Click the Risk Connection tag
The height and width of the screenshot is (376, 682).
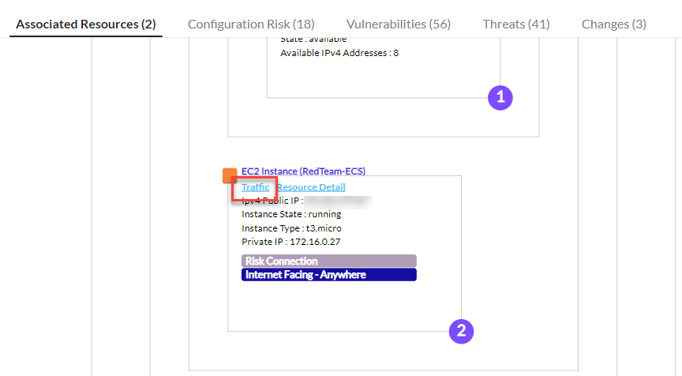pos(328,261)
